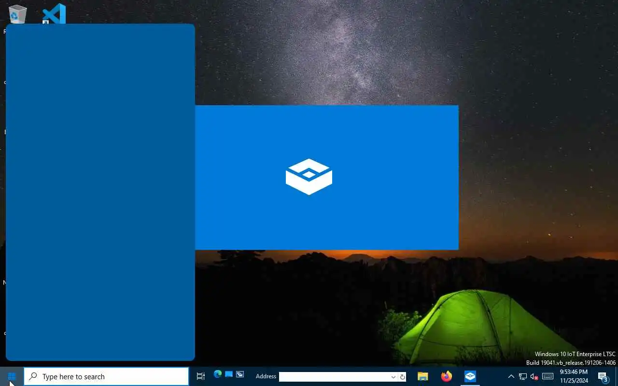Click the window switcher quick launch icon
This screenshot has width=618, height=386.
pyautogui.click(x=240, y=374)
